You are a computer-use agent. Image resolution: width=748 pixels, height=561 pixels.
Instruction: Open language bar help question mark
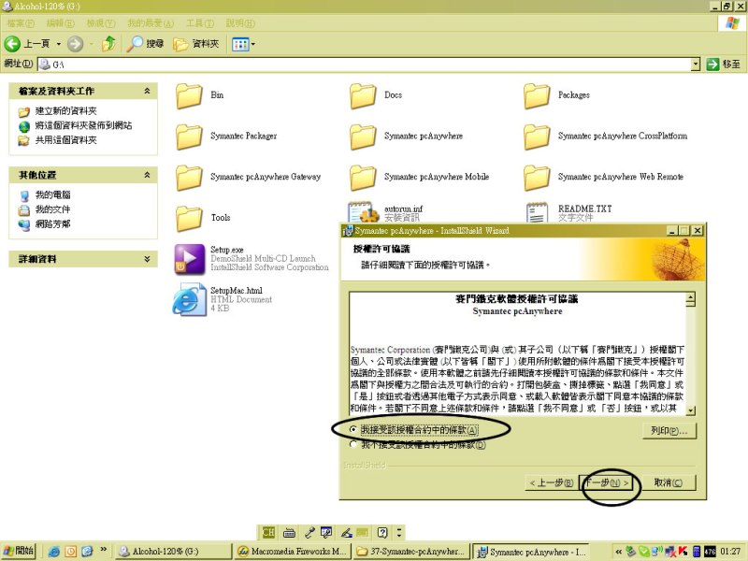pyautogui.click(x=382, y=532)
